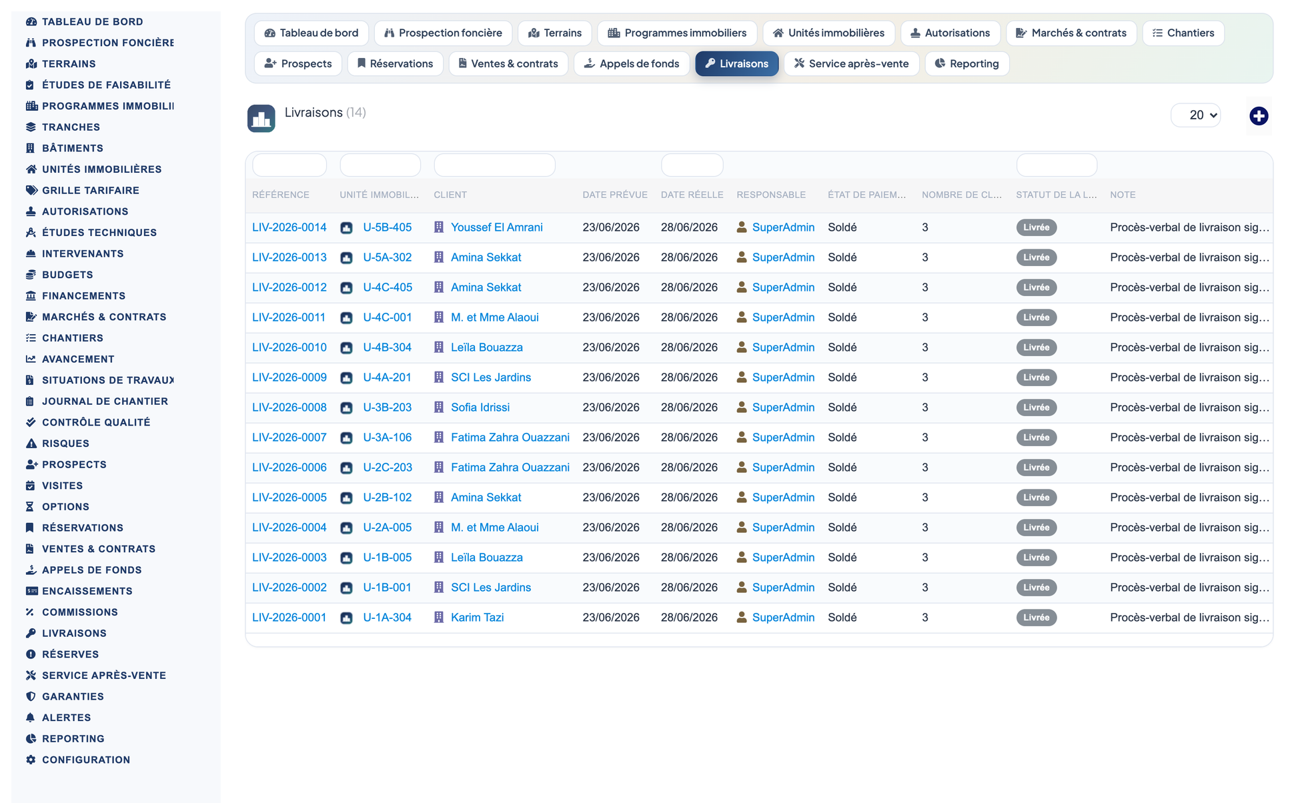Open the page size dropdown showing 20
This screenshot has width=1298, height=803.
tap(1195, 115)
